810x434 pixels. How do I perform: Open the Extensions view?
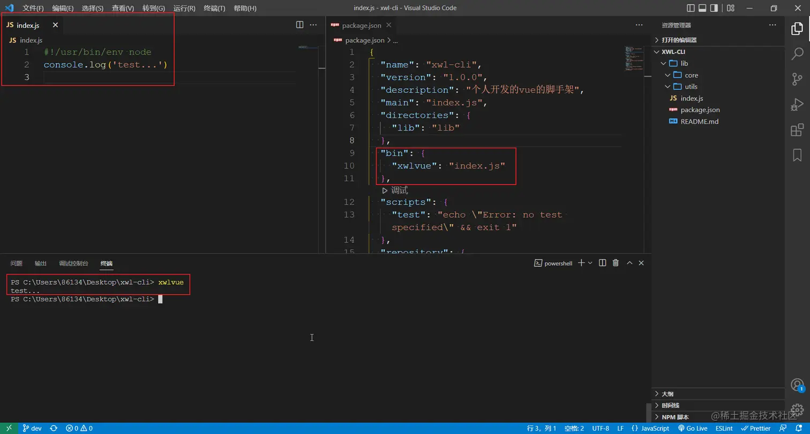pos(797,130)
